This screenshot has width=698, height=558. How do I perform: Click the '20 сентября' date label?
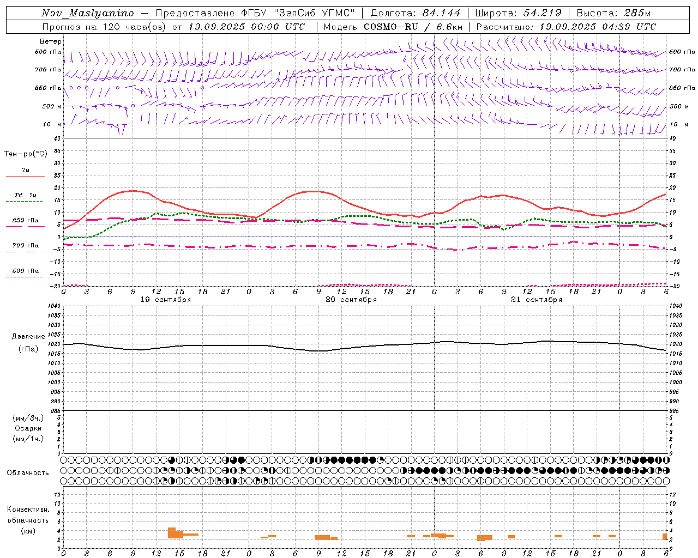[351, 300]
